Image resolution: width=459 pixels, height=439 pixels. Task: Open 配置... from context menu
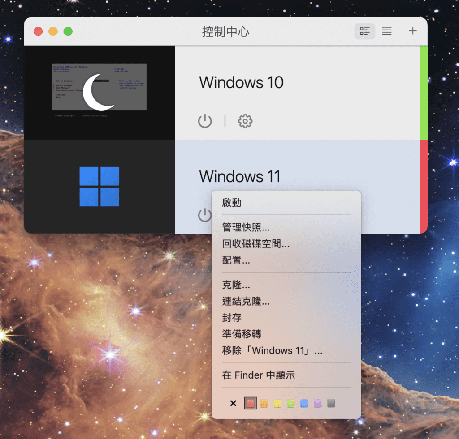coord(236,260)
